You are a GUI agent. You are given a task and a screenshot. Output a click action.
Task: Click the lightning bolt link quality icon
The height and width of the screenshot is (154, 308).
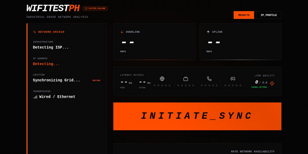(272, 83)
